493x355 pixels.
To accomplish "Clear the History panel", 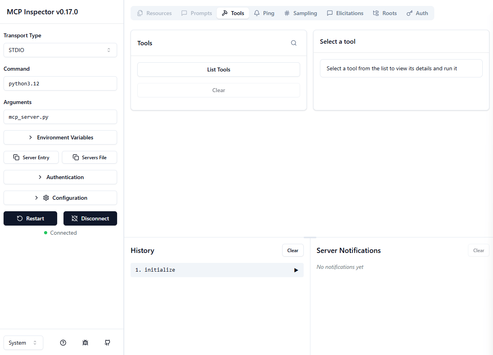I will click(293, 251).
